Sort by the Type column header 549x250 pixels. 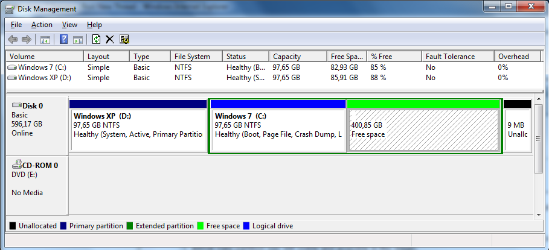tap(150, 57)
